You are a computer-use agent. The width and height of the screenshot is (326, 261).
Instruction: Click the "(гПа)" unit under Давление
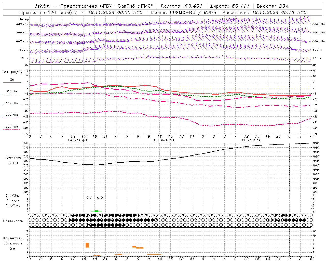[x=13, y=163]
